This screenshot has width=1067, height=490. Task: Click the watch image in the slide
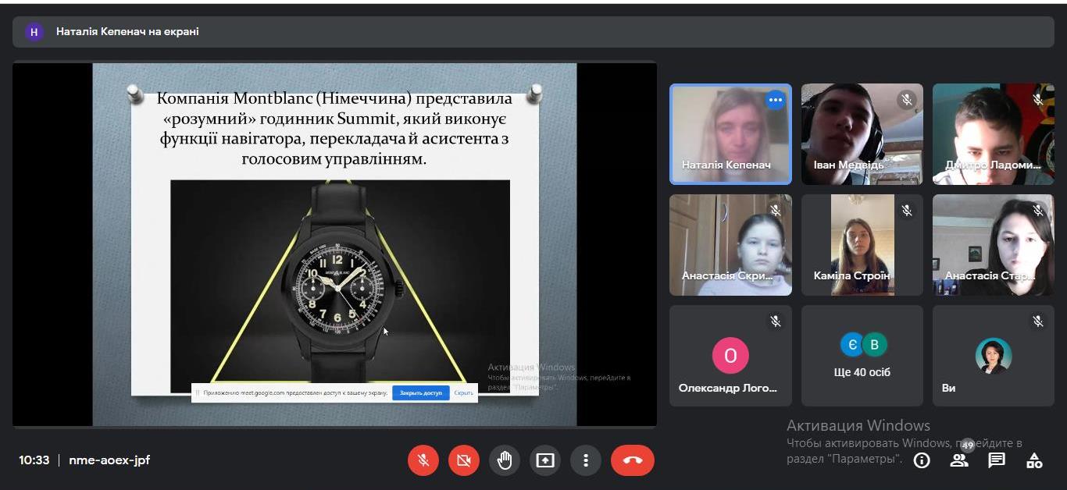(340, 286)
